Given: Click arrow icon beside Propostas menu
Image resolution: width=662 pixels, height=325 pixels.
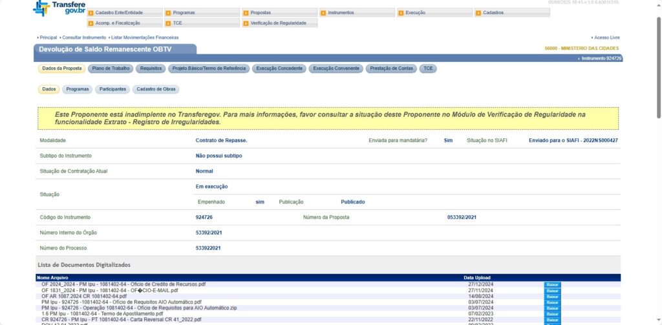Looking at the screenshot, I should click(246, 13).
